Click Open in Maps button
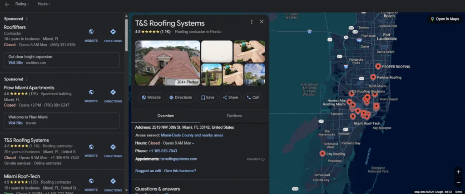The width and height of the screenshot is (465, 194). (445, 19)
